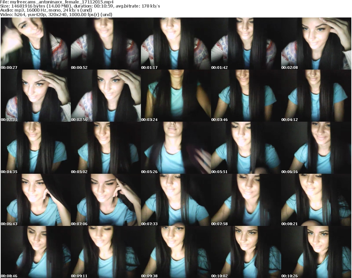This screenshot has width=352, height=278.
Task: Select the thumbnail timestamped 00:08:46
Action: point(36,252)
